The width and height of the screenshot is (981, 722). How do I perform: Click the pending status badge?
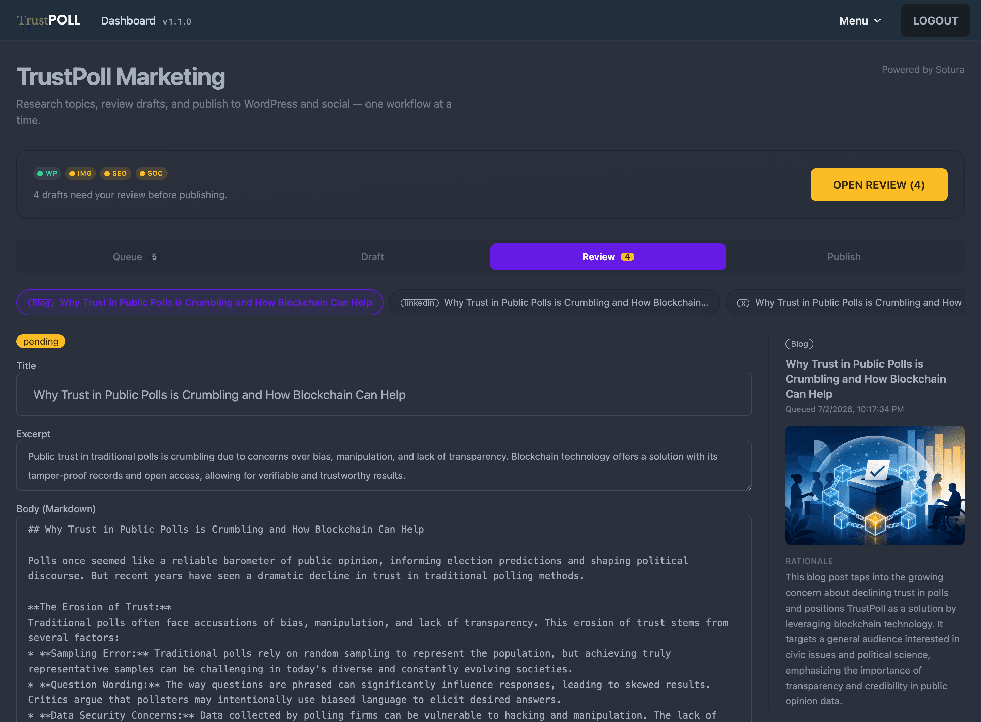point(41,341)
